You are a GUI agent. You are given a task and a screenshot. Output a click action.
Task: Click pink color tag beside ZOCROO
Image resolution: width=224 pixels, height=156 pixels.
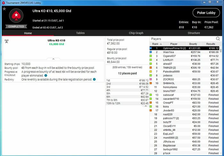coord(151,79)
